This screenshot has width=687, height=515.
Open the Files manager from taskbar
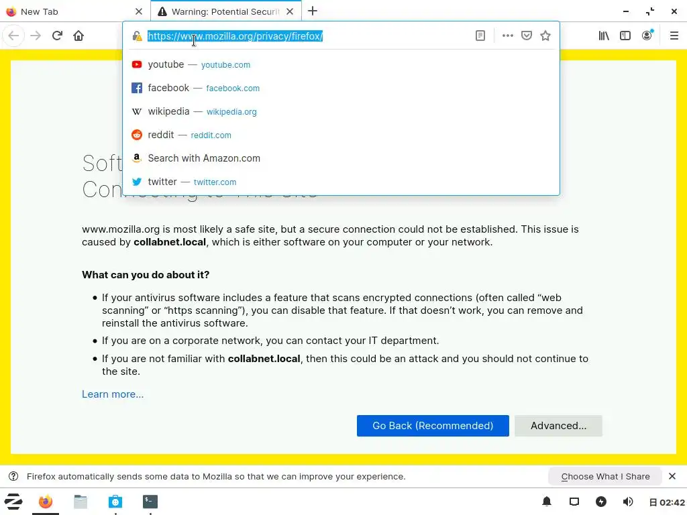coord(81,502)
